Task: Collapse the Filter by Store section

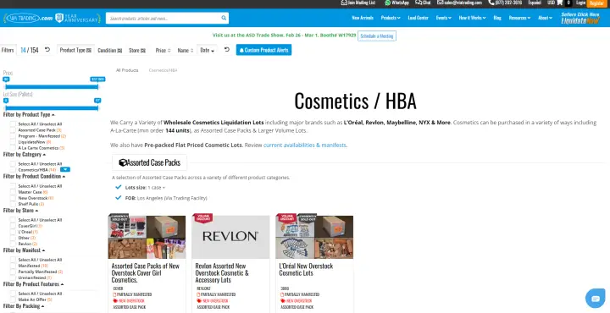Action: click(x=20, y=210)
